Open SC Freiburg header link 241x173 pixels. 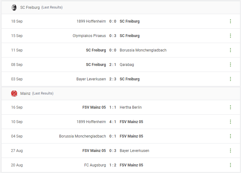(x=30, y=7)
